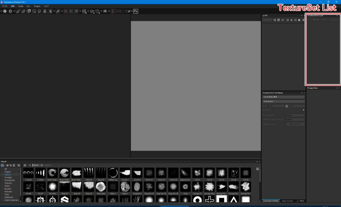The height and width of the screenshot is (207, 341).
Task: Click the shelf filter funnel icon
Action: pos(25,165)
